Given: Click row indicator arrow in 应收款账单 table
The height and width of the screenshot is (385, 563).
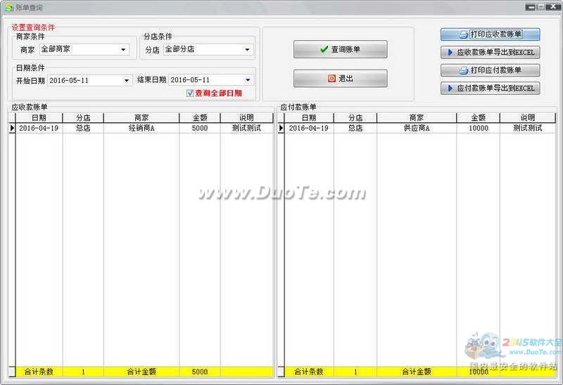Looking at the screenshot, I should [12, 128].
